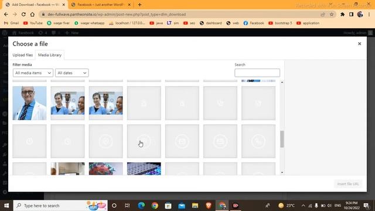Open a new browser tab
The height and width of the screenshot is (211, 375).
click(x=139, y=5)
